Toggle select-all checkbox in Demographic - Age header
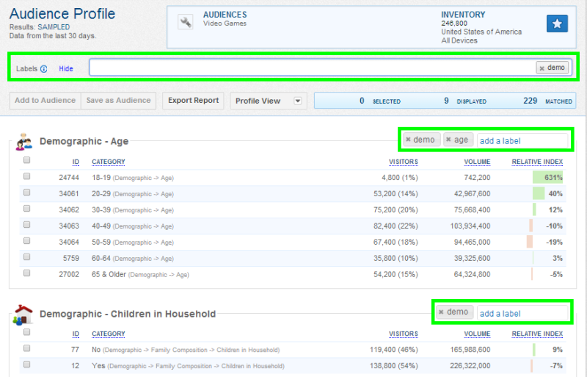Image resolution: width=587 pixels, height=377 pixels. click(x=26, y=160)
